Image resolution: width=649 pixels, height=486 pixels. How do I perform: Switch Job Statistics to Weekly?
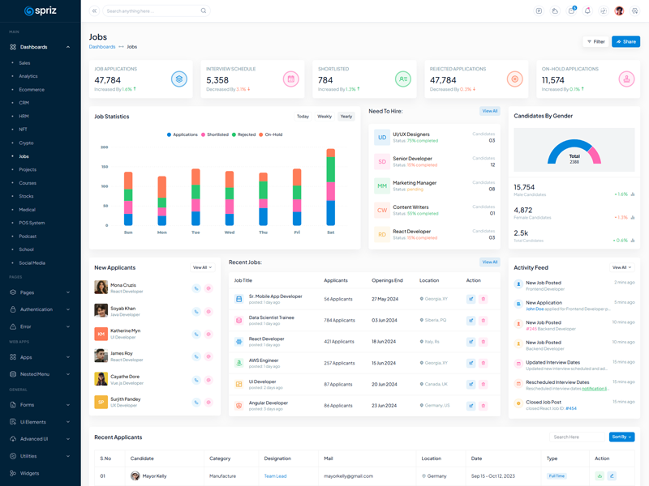click(x=324, y=117)
